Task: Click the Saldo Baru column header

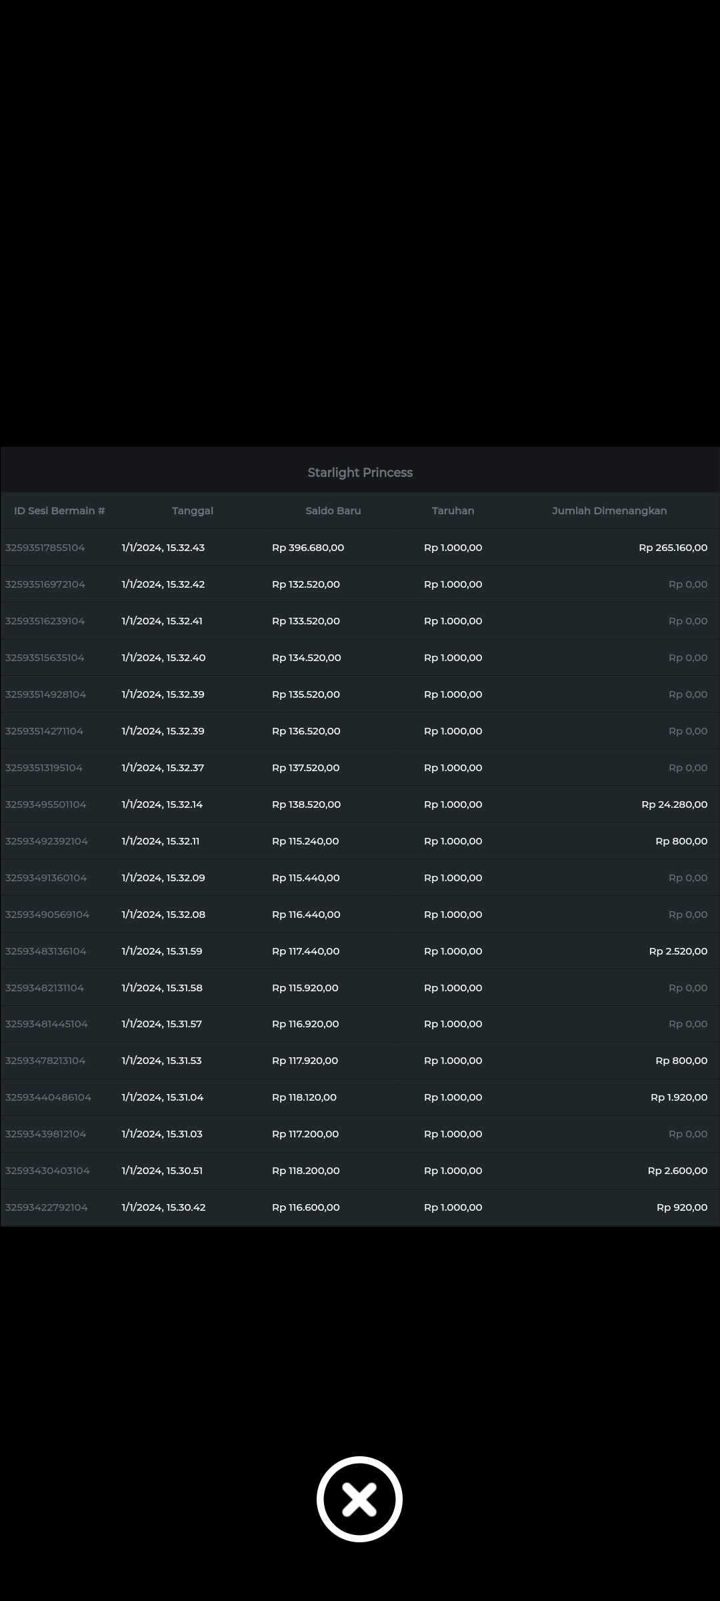Action: point(333,511)
